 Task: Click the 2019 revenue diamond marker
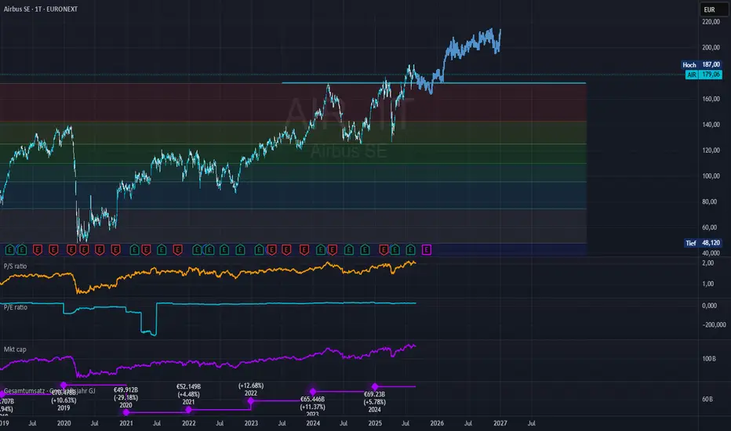click(x=64, y=385)
